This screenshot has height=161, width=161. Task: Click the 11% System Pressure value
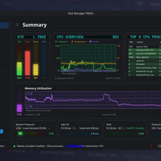point(51,134)
